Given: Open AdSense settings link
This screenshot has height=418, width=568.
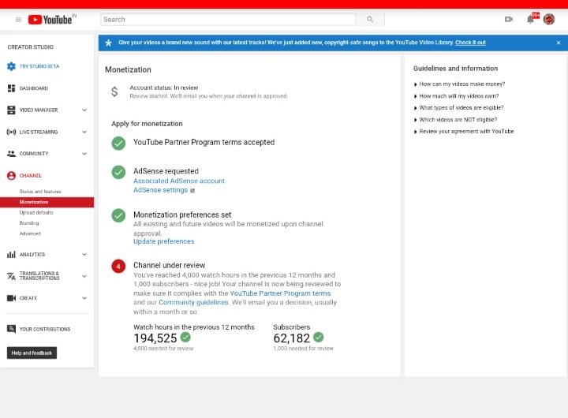Looking at the screenshot, I should pos(160,190).
